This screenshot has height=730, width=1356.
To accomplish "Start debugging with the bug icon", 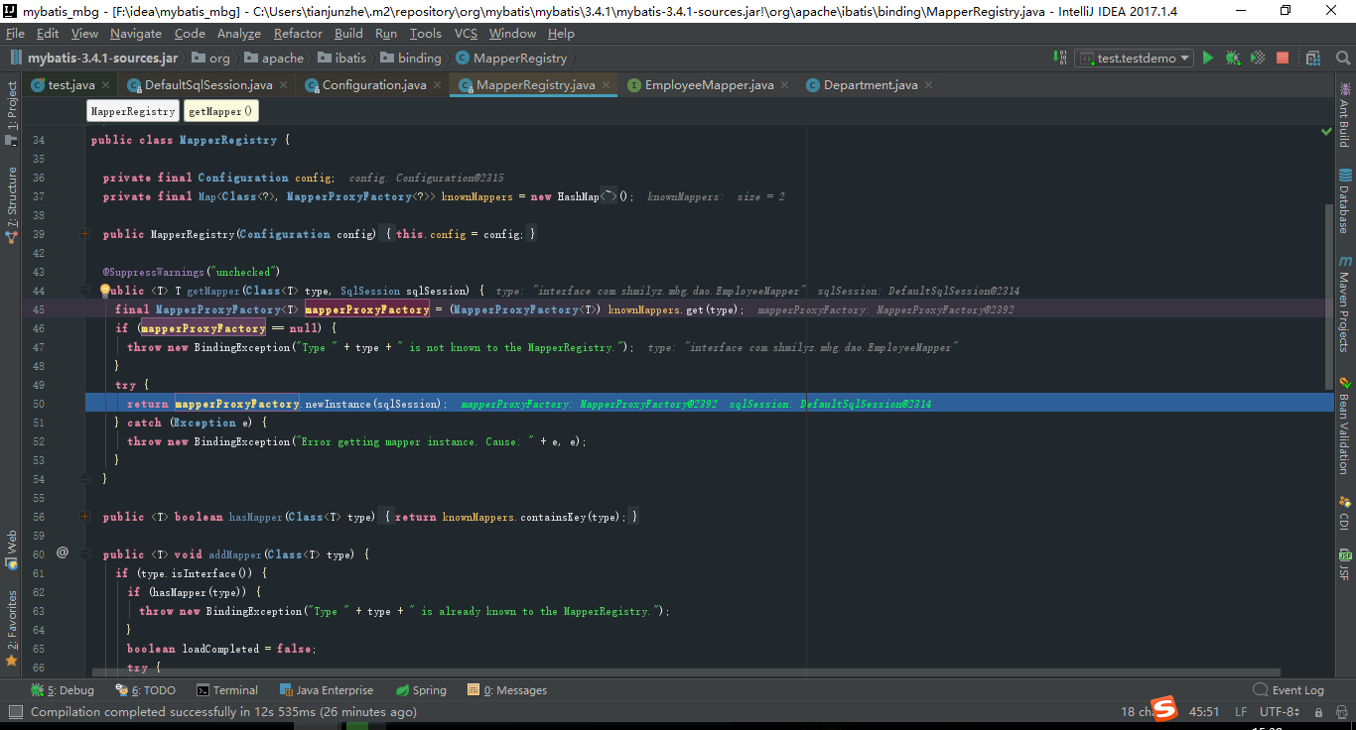I will pos(1232,58).
